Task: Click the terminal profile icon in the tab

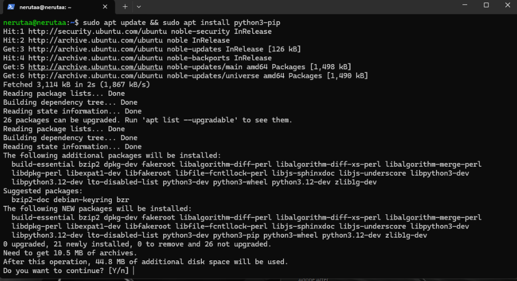Action: pyautogui.click(x=11, y=6)
